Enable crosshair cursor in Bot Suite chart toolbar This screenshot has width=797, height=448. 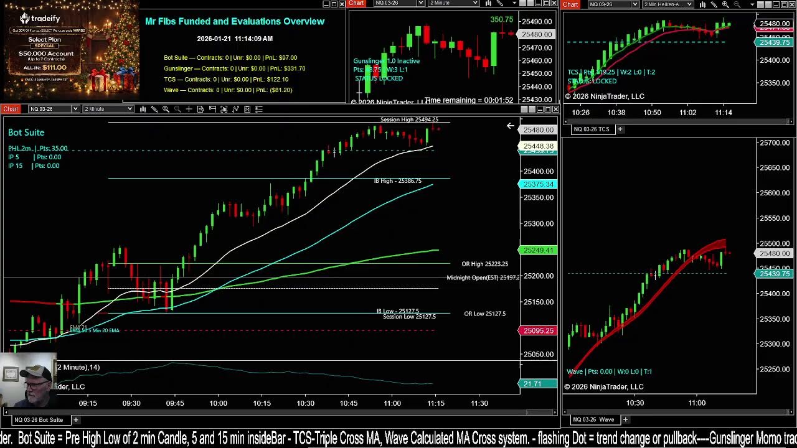click(x=189, y=109)
